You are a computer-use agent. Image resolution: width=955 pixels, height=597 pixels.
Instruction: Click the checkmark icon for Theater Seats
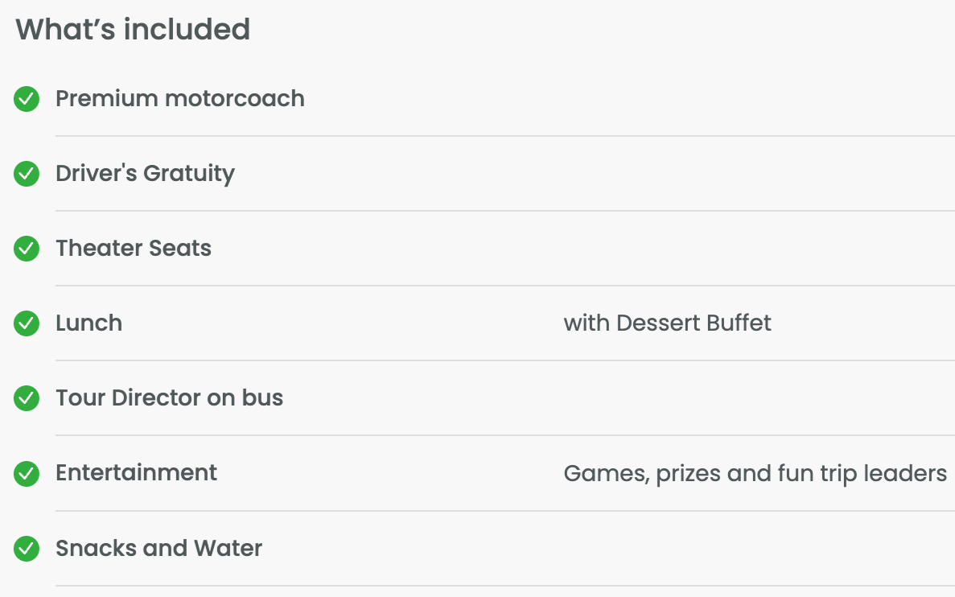27,249
